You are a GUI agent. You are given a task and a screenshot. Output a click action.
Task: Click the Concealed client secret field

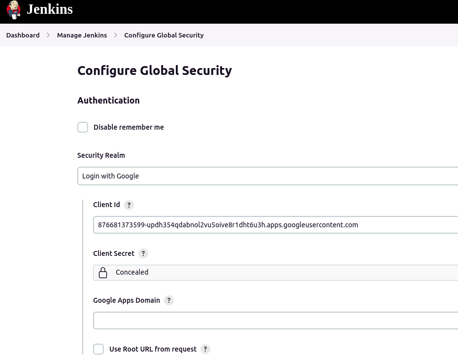click(x=276, y=273)
